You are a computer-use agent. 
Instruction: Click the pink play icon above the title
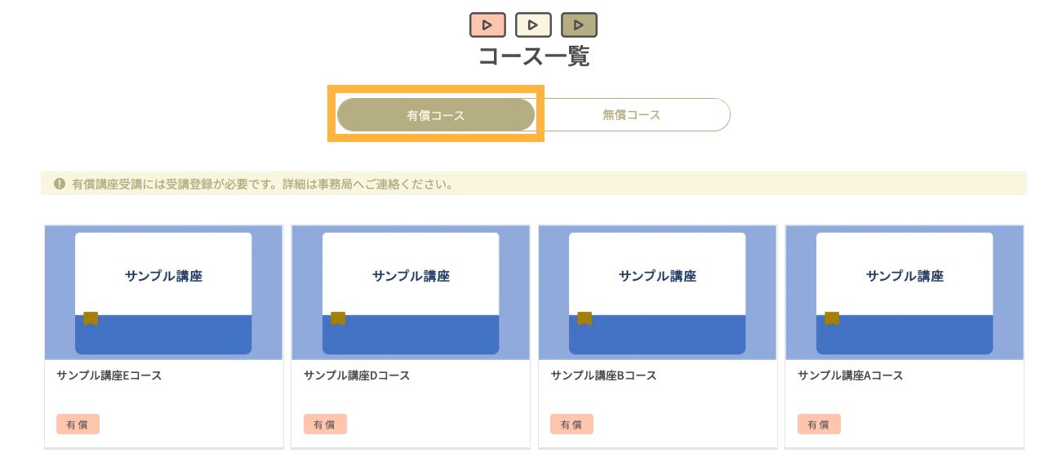tap(487, 25)
